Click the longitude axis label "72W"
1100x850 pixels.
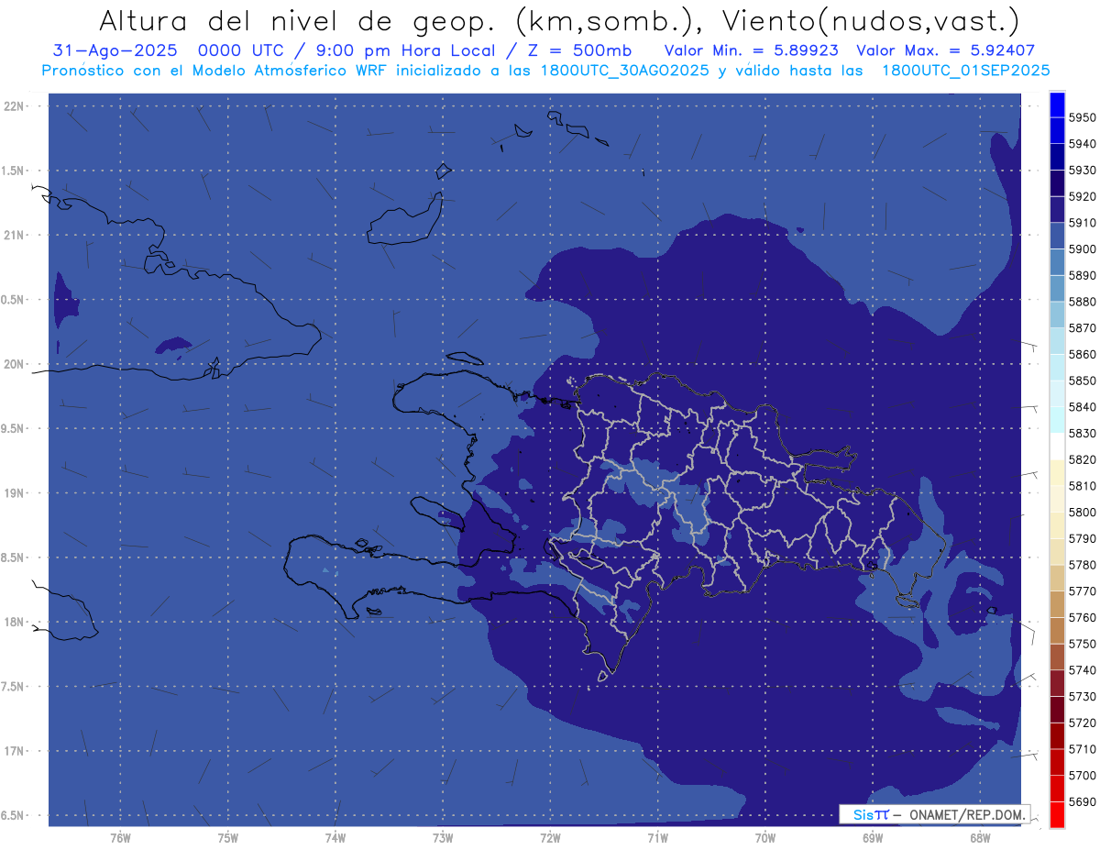(x=550, y=837)
